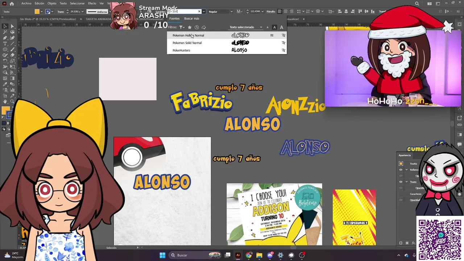
Task: Add new effect with fx button
Action: tap(414, 243)
